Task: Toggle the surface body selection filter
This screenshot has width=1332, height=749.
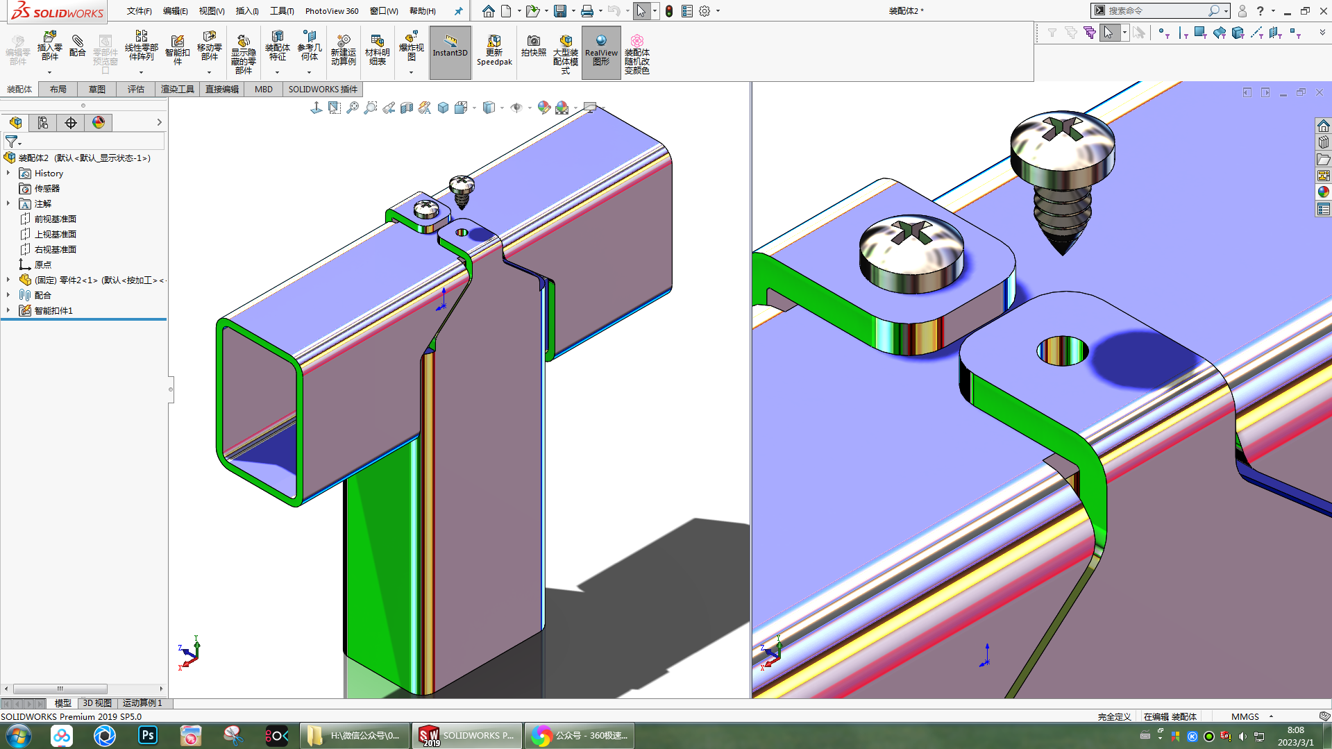Action: (x=1219, y=33)
